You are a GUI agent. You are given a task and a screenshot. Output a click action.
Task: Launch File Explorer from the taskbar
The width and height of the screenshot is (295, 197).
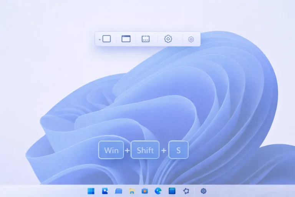[132, 191]
